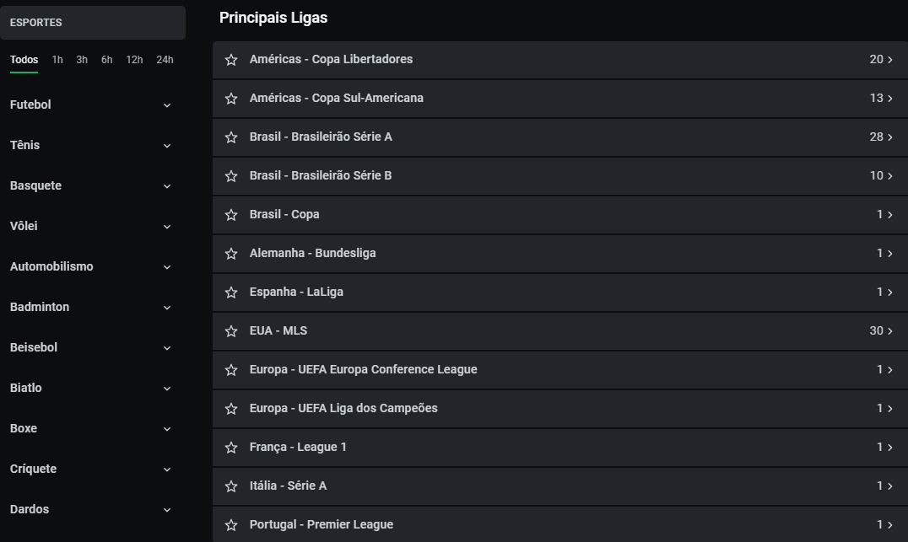Image resolution: width=908 pixels, height=542 pixels.
Task: Switch to the 24h time filter
Action: [x=165, y=60]
